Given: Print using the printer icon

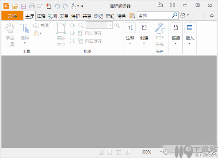Looking at the screenshot, I should pos(32,6).
